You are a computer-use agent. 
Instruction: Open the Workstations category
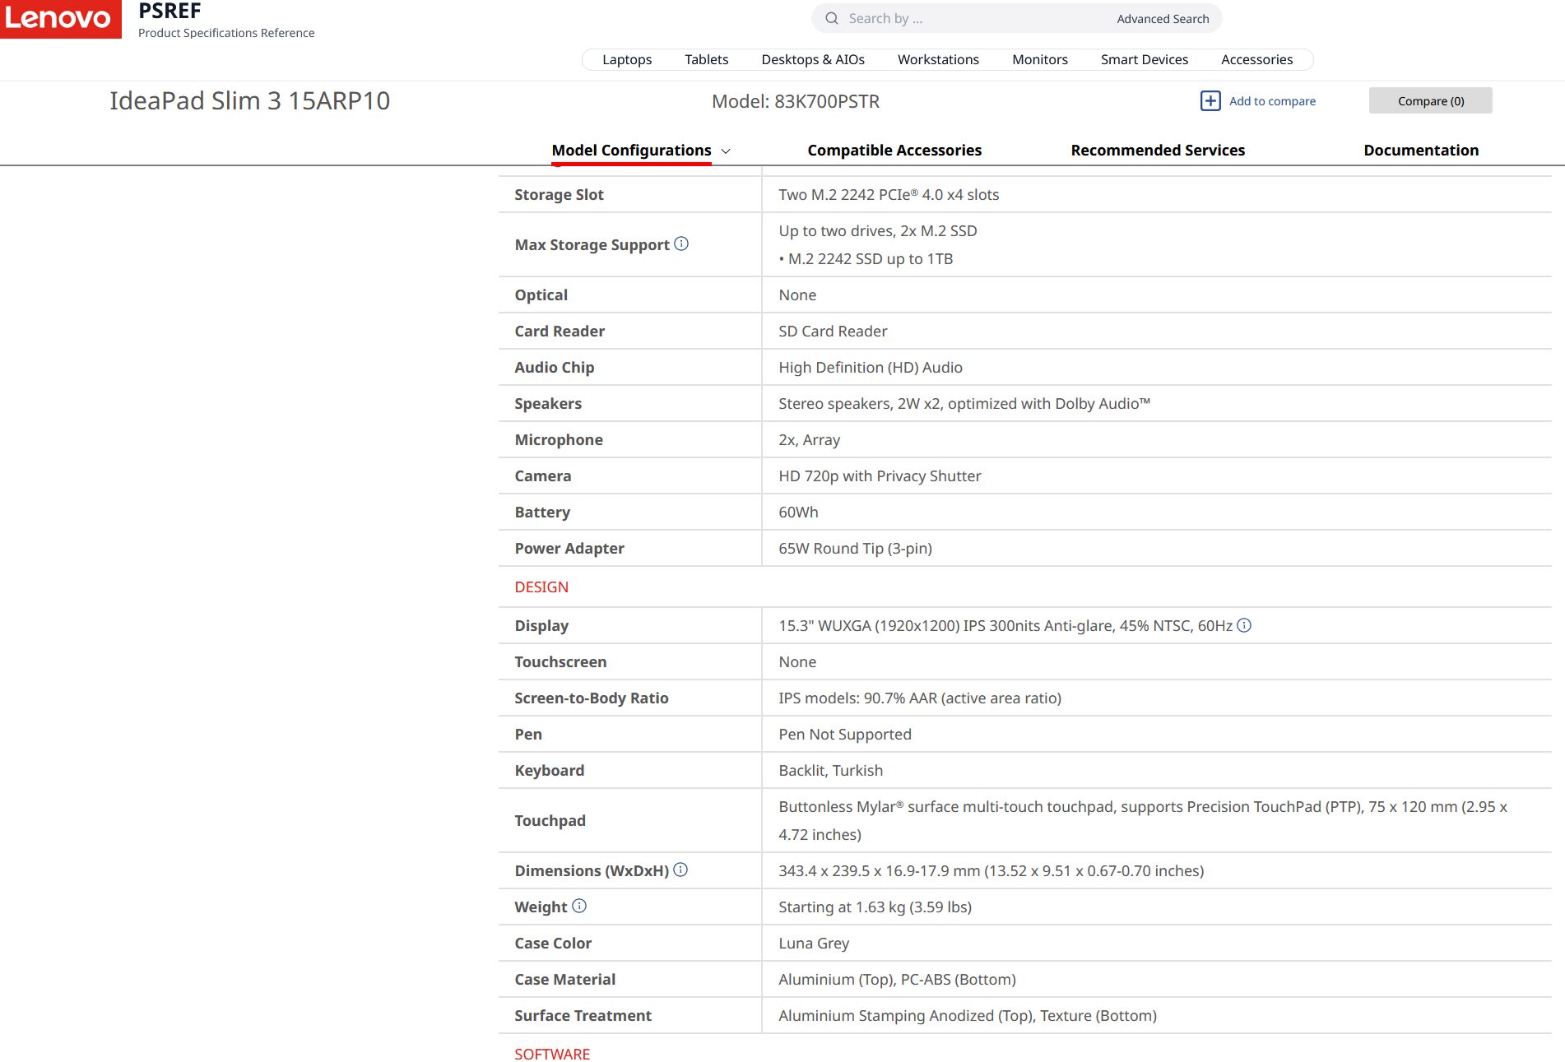point(938,59)
